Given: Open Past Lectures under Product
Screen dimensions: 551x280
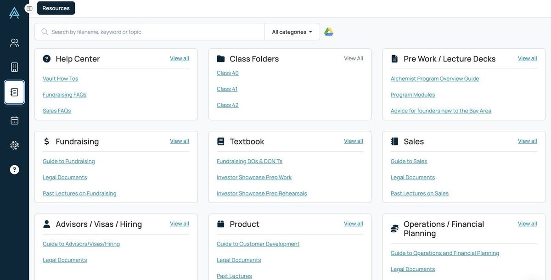Looking at the screenshot, I should click(234, 276).
